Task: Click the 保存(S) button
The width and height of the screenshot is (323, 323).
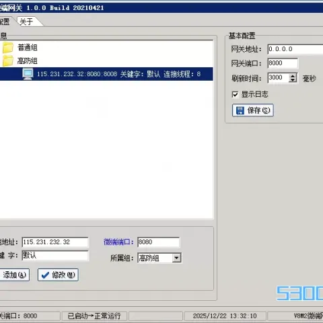Action: (253, 110)
